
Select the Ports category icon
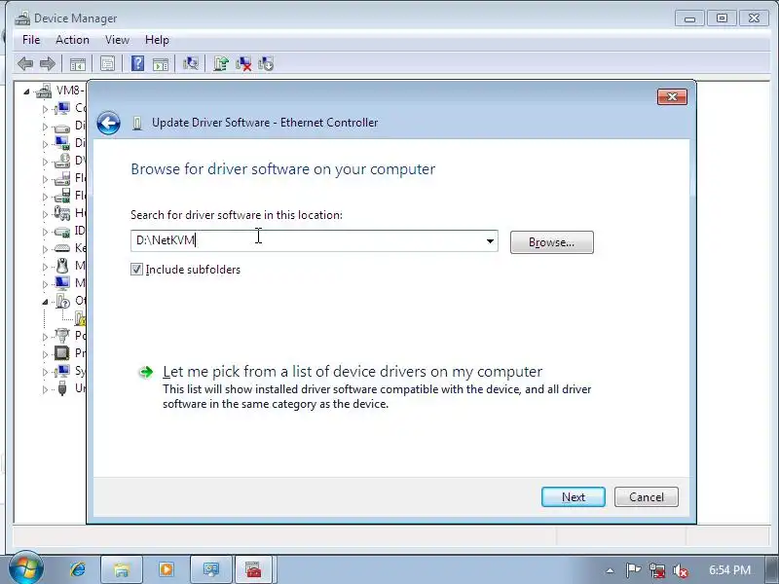[62, 336]
